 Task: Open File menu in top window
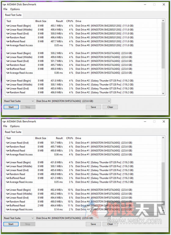pos(6,9)
